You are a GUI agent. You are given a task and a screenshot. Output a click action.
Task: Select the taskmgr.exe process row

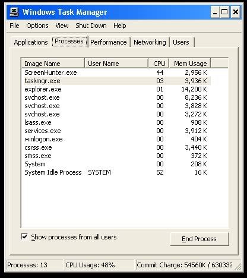(x=117, y=81)
